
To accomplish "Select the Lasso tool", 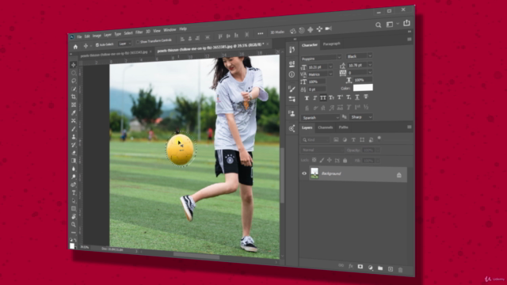I will click(74, 81).
